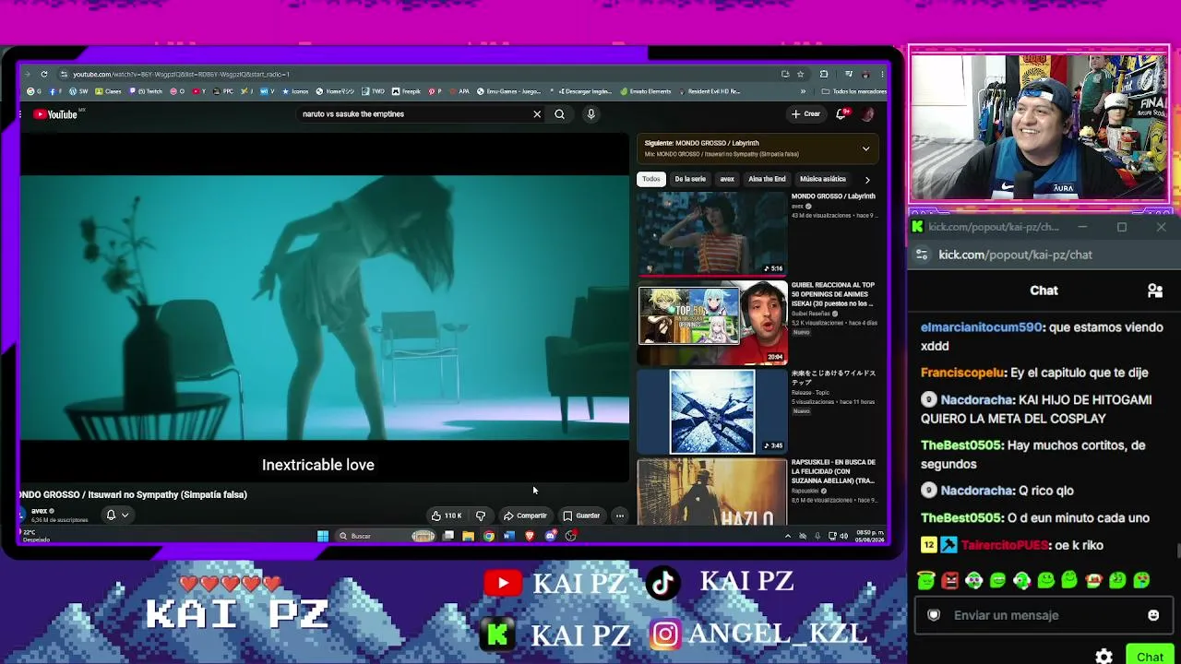Open the MONDO GROSSO / Labyrinth video thumbnail
The image size is (1181, 664).
pyautogui.click(x=712, y=233)
